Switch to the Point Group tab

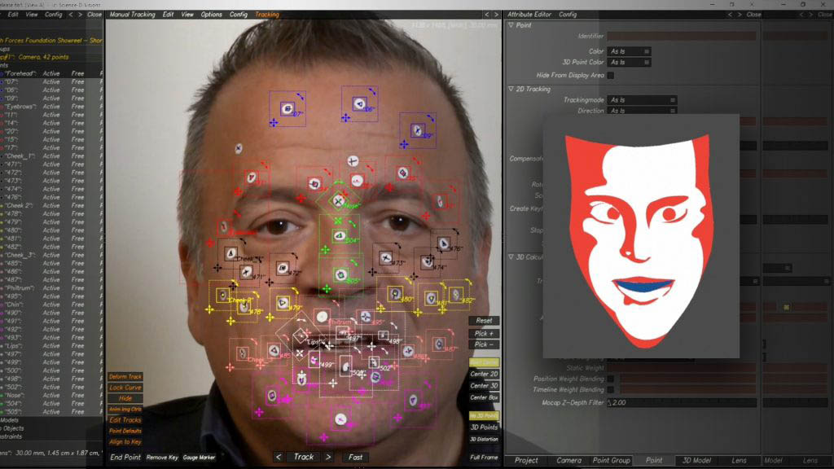point(611,461)
